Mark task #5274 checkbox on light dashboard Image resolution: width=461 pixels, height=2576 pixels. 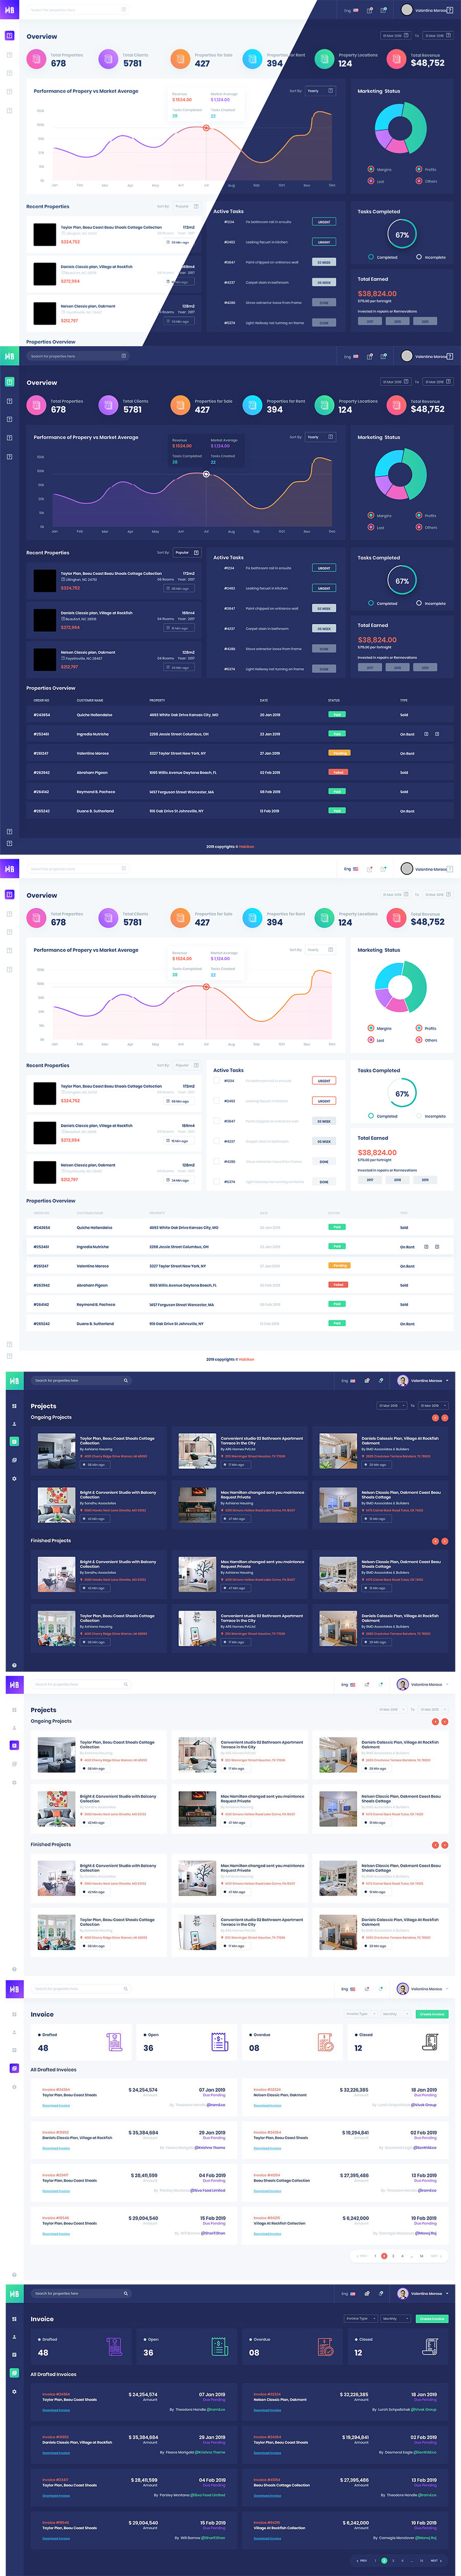[x=217, y=1182]
